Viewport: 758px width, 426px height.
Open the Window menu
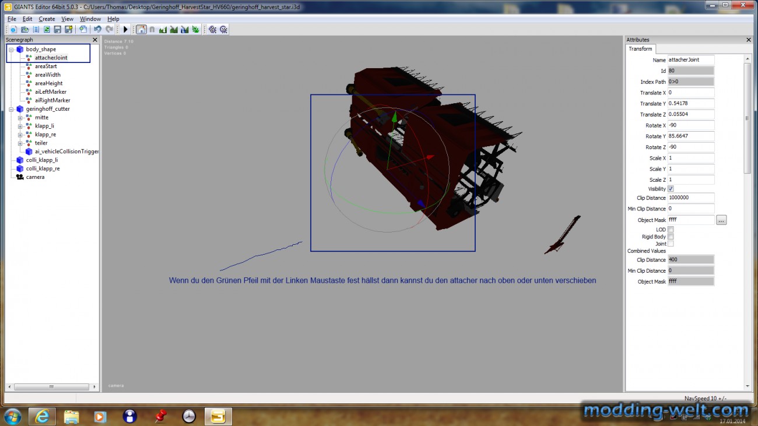tap(90, 19)
